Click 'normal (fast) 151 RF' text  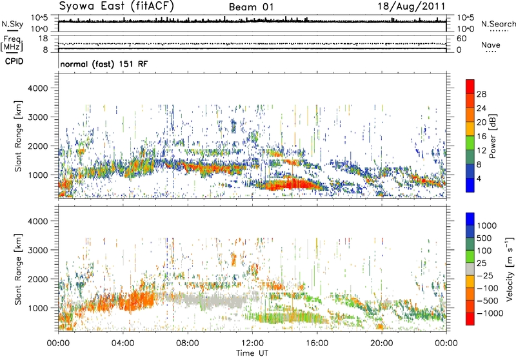104,64
